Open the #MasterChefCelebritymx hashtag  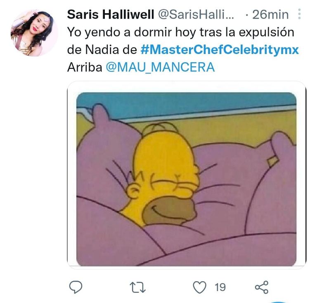(x=219, y=50)
